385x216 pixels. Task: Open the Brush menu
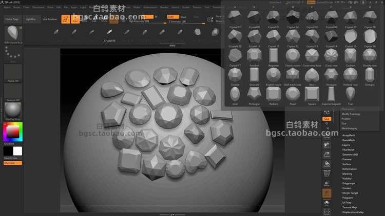[17, 7]
